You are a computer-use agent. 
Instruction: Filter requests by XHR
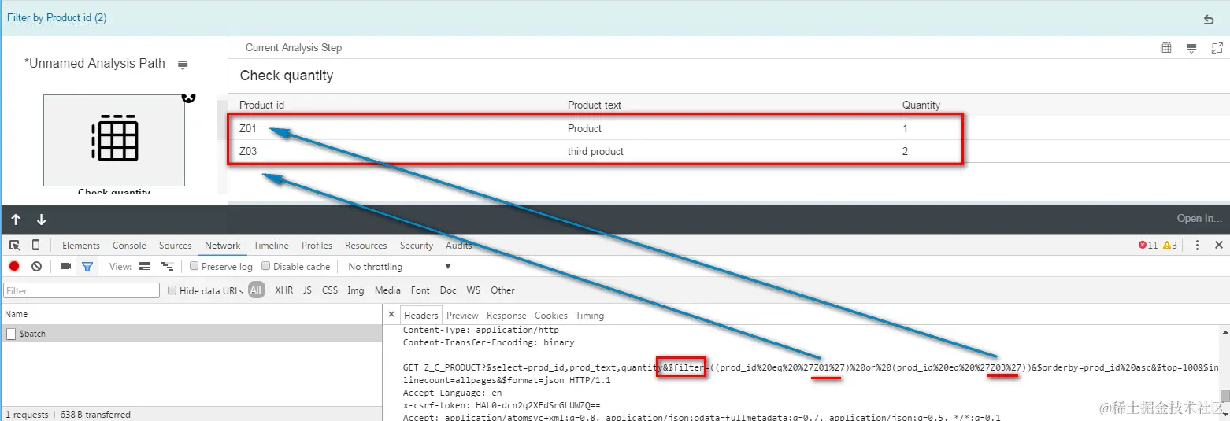[x=283, y=290]
